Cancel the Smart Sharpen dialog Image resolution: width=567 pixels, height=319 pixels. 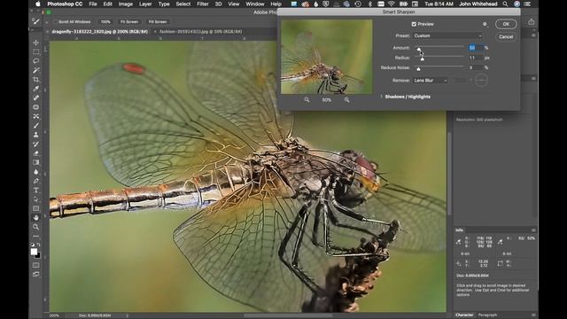point(506,37)
